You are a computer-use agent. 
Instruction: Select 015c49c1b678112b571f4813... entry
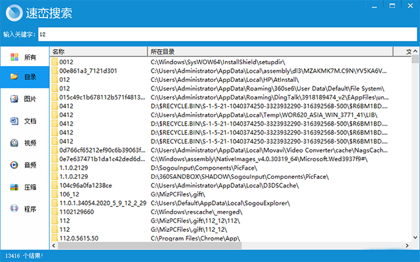(102, 98)
